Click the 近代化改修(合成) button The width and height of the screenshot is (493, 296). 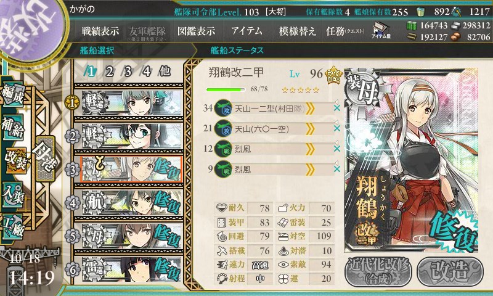(379, 272)
